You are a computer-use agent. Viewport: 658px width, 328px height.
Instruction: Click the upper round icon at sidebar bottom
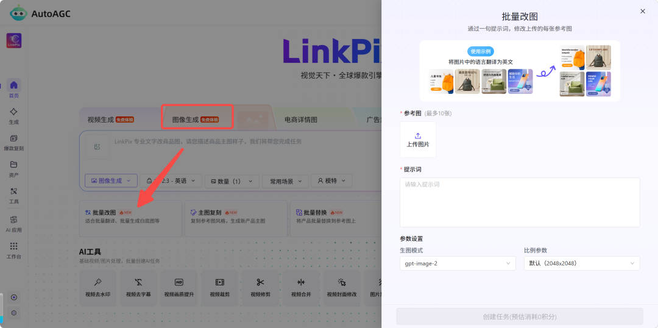[x=14, y=298]
